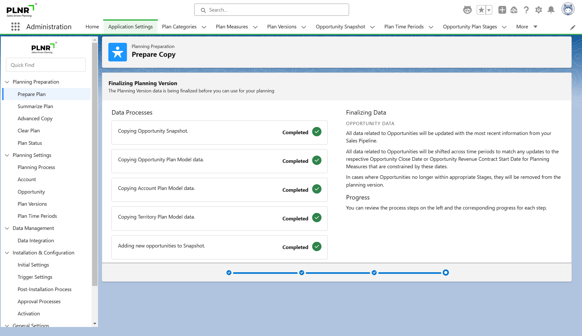The width and height of the screenshot is (582, 336).
Task: Focus the Quick Find input field
Action: click(46, 65)
